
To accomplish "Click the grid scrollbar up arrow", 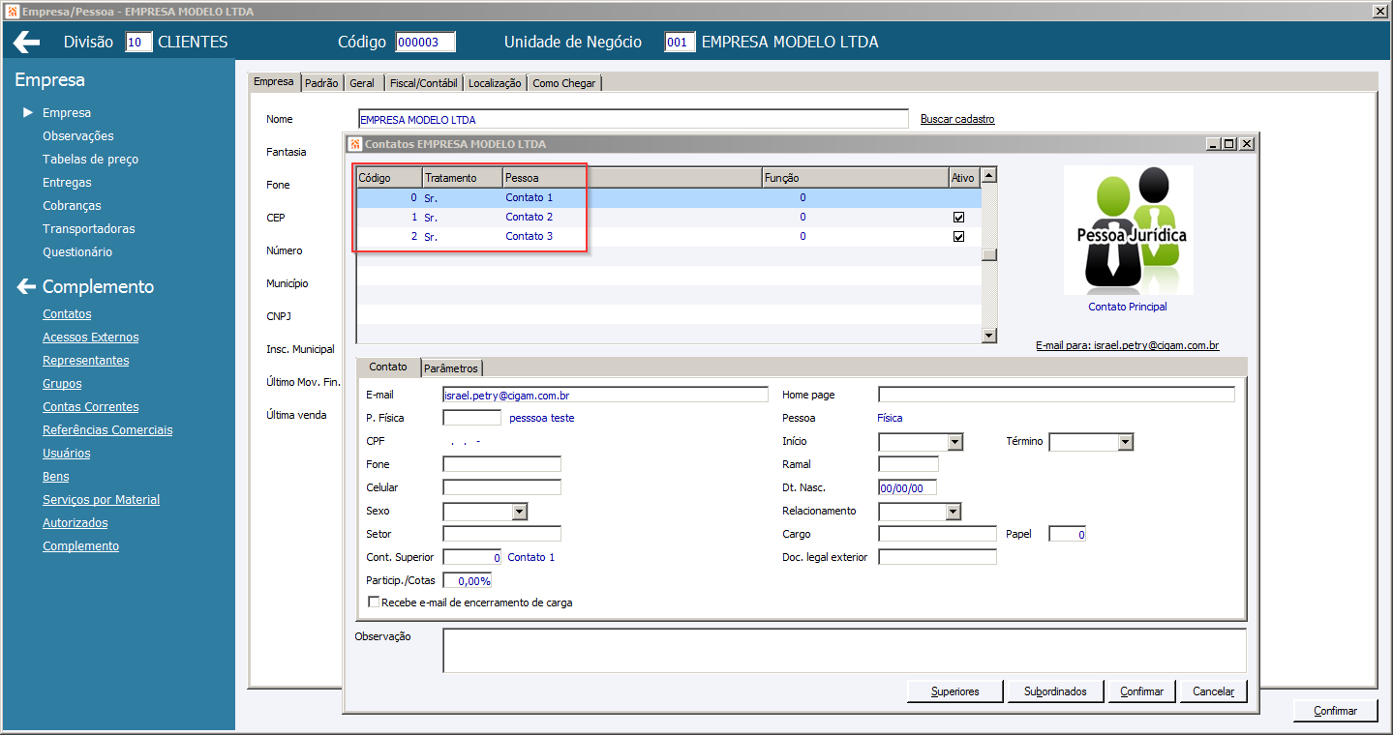I will (x=989, y=175).
